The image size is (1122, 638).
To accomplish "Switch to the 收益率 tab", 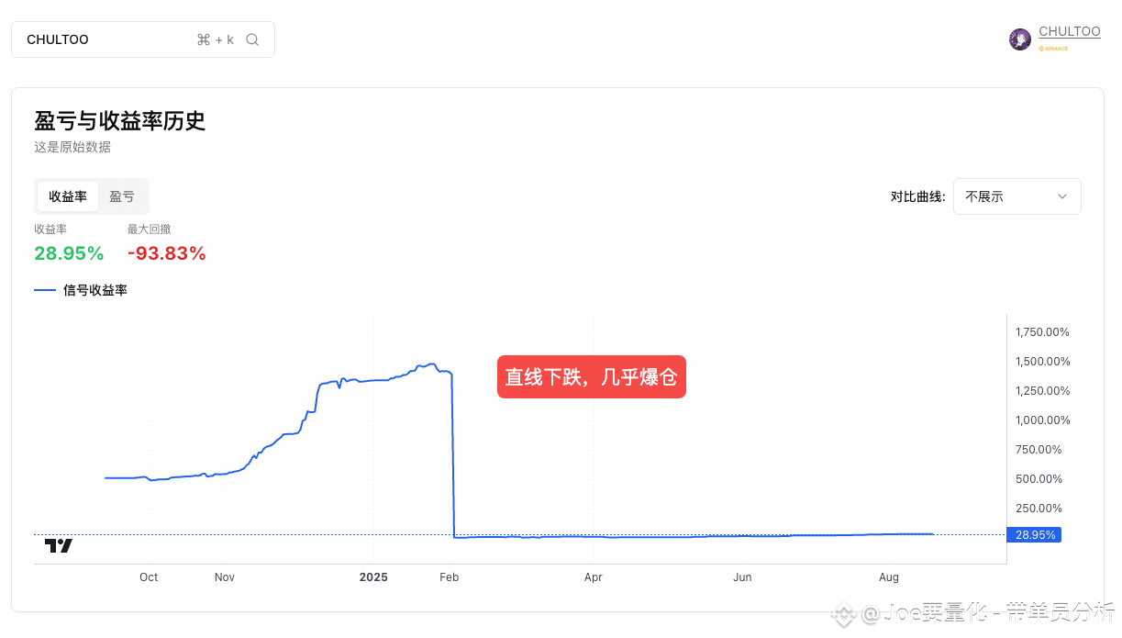I will (68, 196).
